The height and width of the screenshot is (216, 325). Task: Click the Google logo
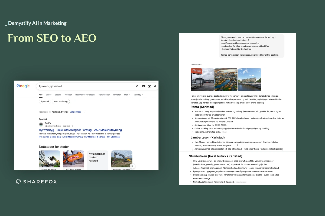23,86
